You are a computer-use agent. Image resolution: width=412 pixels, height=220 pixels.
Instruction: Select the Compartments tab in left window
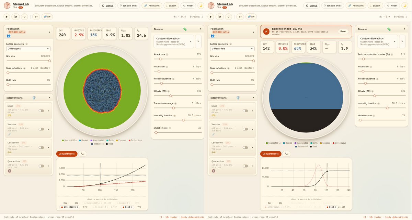tap(67, 154)
